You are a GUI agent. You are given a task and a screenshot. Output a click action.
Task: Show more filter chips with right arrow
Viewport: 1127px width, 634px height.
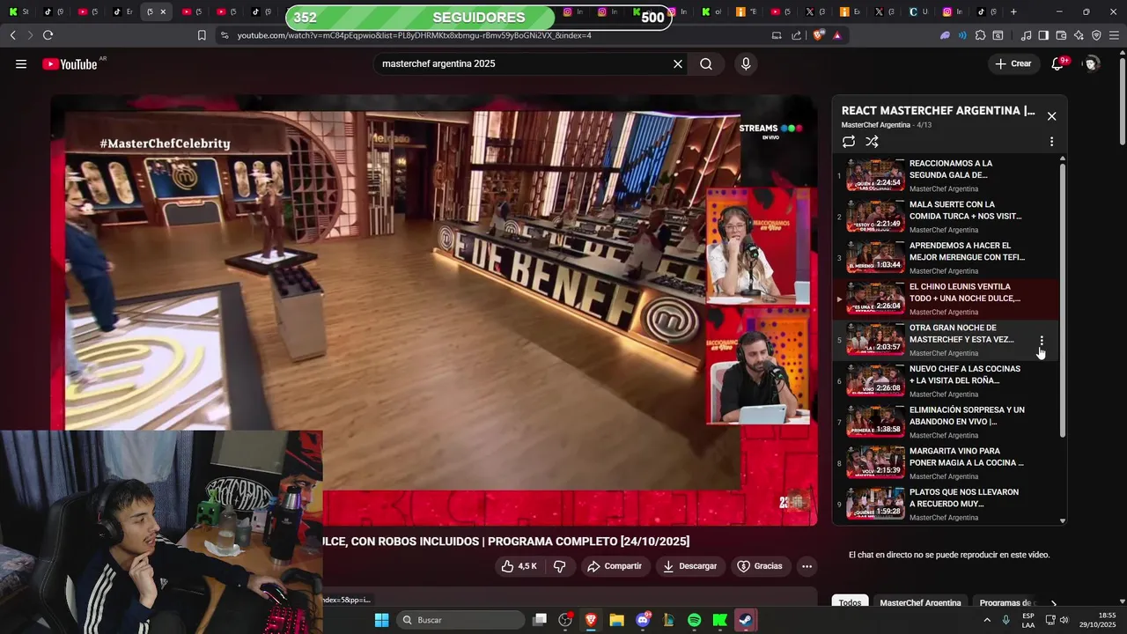(x=1053, y=604)
